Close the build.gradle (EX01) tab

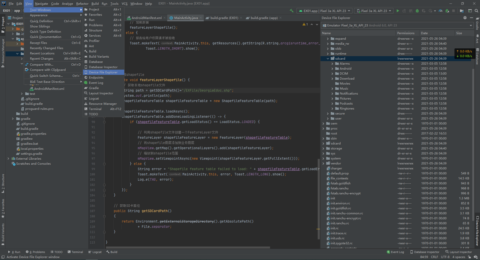[241, 18]
